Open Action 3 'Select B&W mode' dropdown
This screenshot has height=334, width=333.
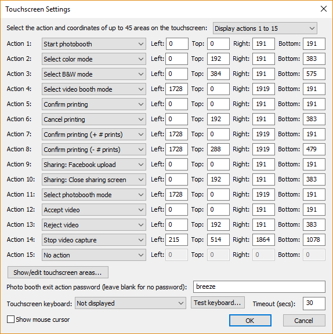[94, 74]
